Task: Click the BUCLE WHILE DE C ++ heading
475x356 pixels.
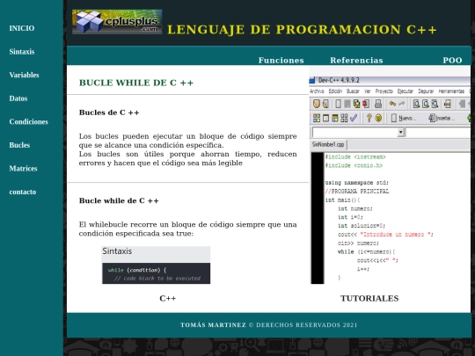Action: 136,83
